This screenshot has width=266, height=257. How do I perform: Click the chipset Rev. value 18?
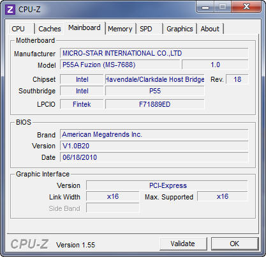237,79
